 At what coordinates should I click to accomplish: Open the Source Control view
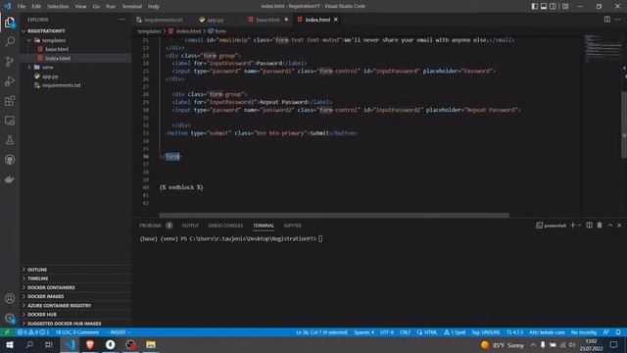coord(10,61)
